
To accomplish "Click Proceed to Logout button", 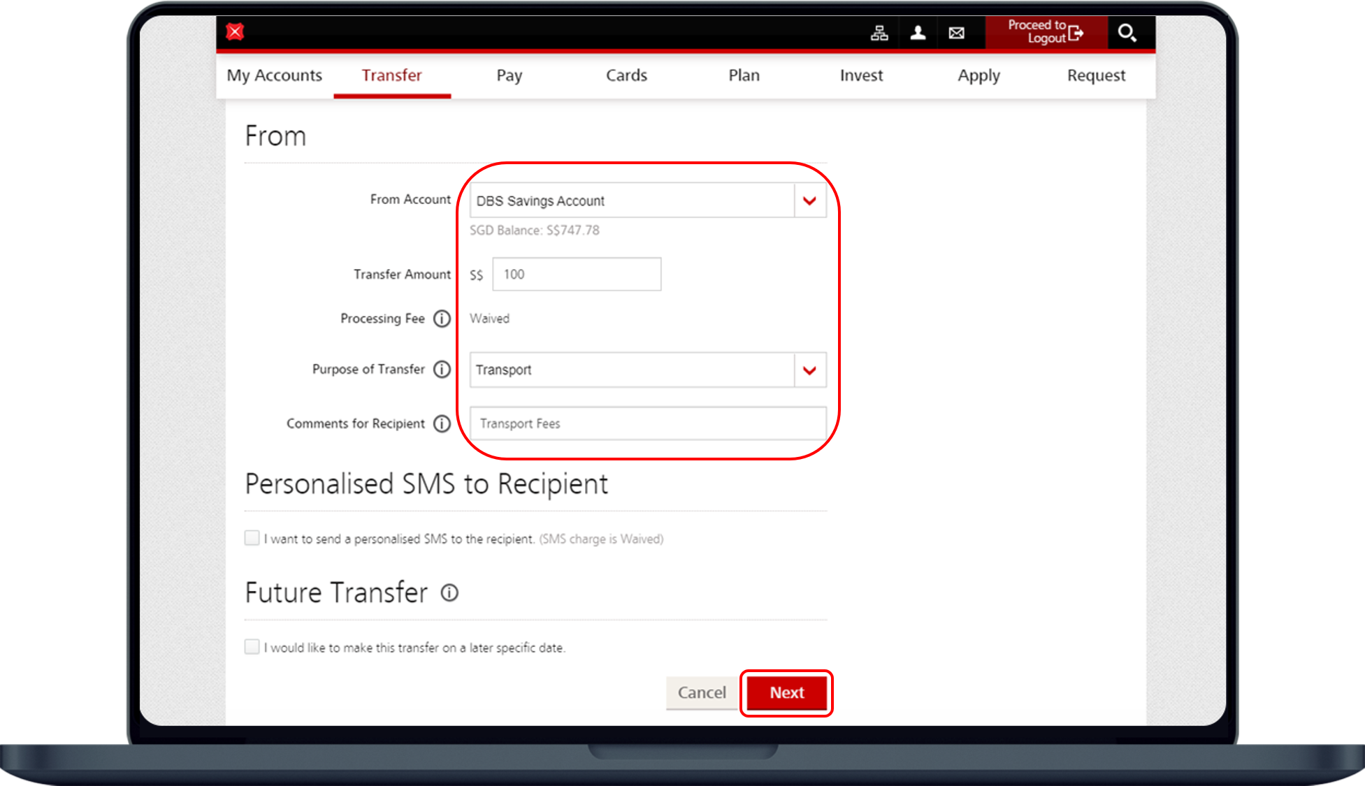I will point(1046,32).
